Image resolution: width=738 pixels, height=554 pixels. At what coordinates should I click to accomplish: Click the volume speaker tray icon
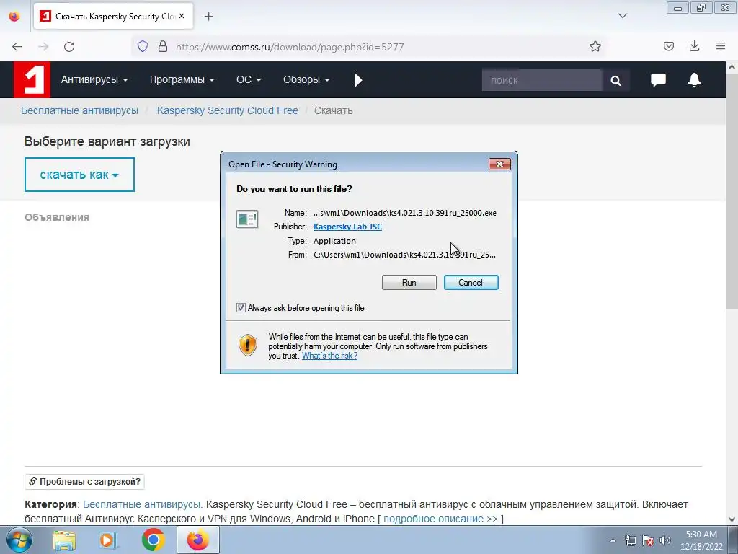tap(665, 540)
